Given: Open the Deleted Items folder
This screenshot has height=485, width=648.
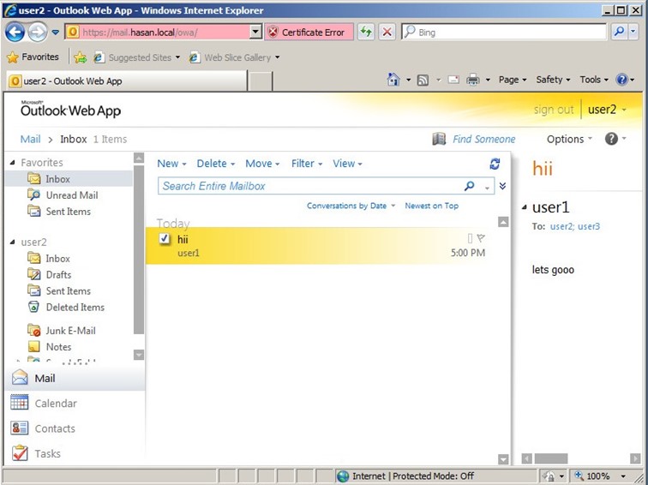Looking at the screenshot, I should click(75, 308).
